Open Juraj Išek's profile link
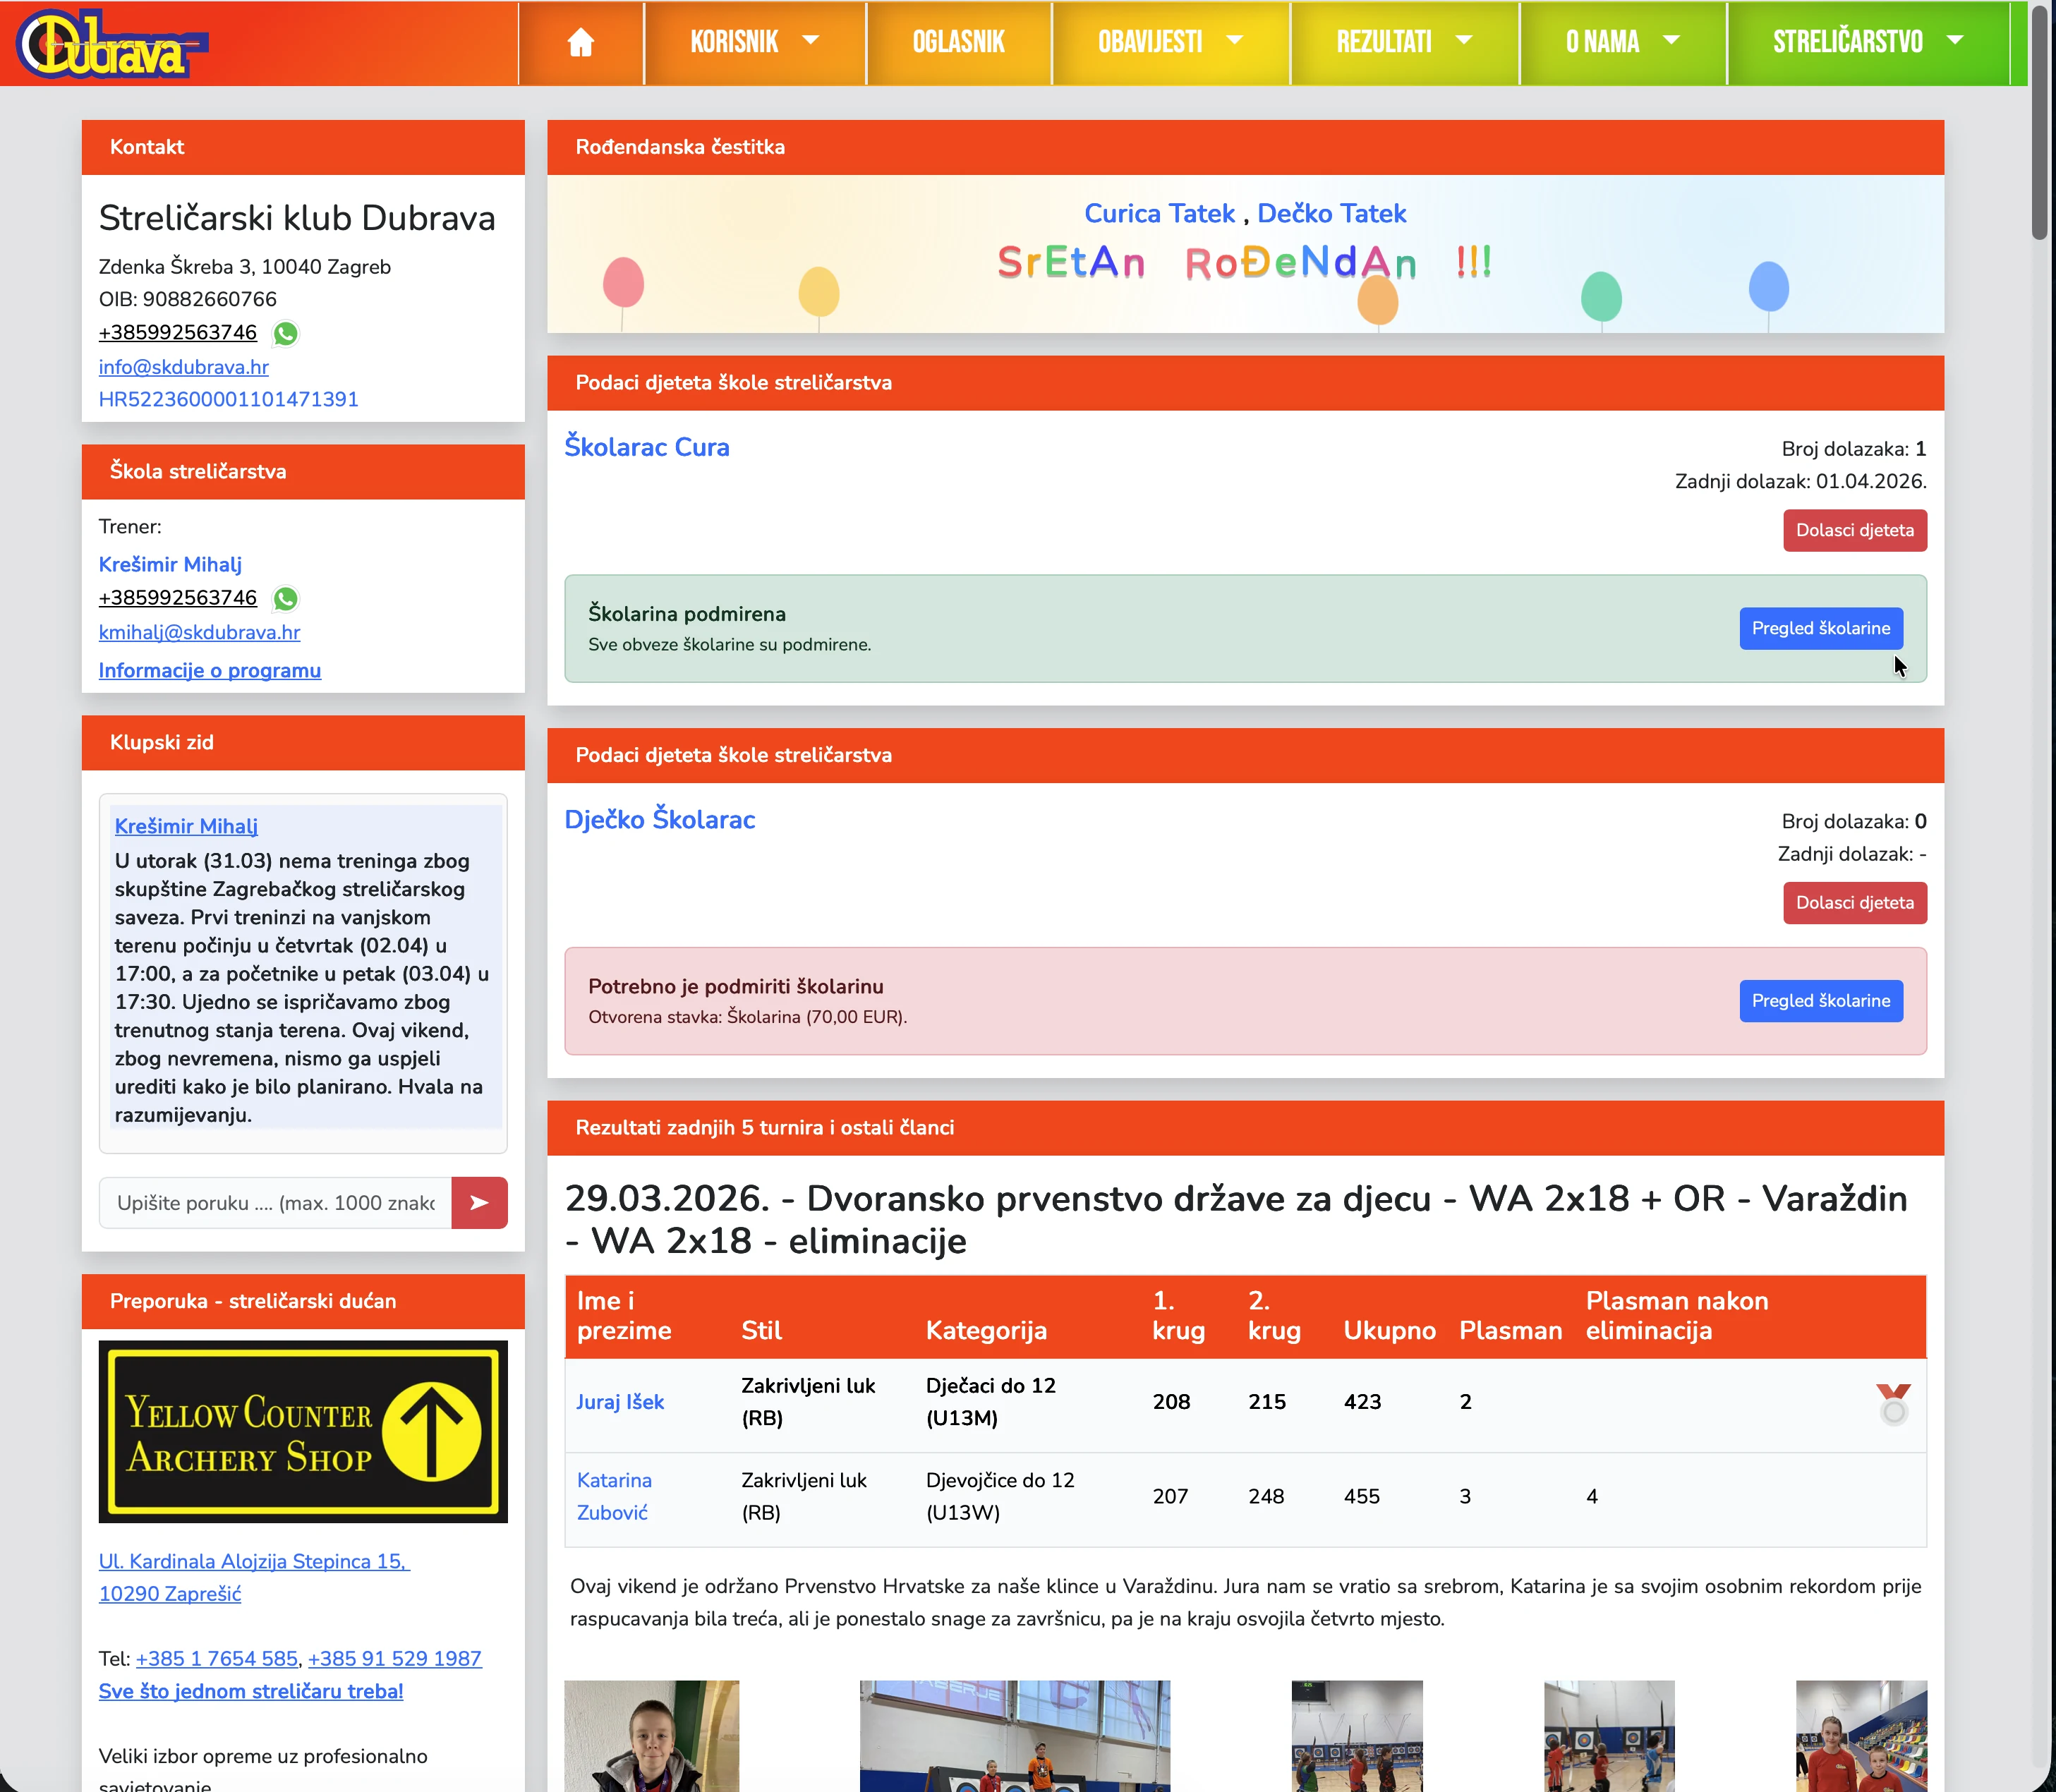The image size is (2056, 1792). click(620, 1402)
